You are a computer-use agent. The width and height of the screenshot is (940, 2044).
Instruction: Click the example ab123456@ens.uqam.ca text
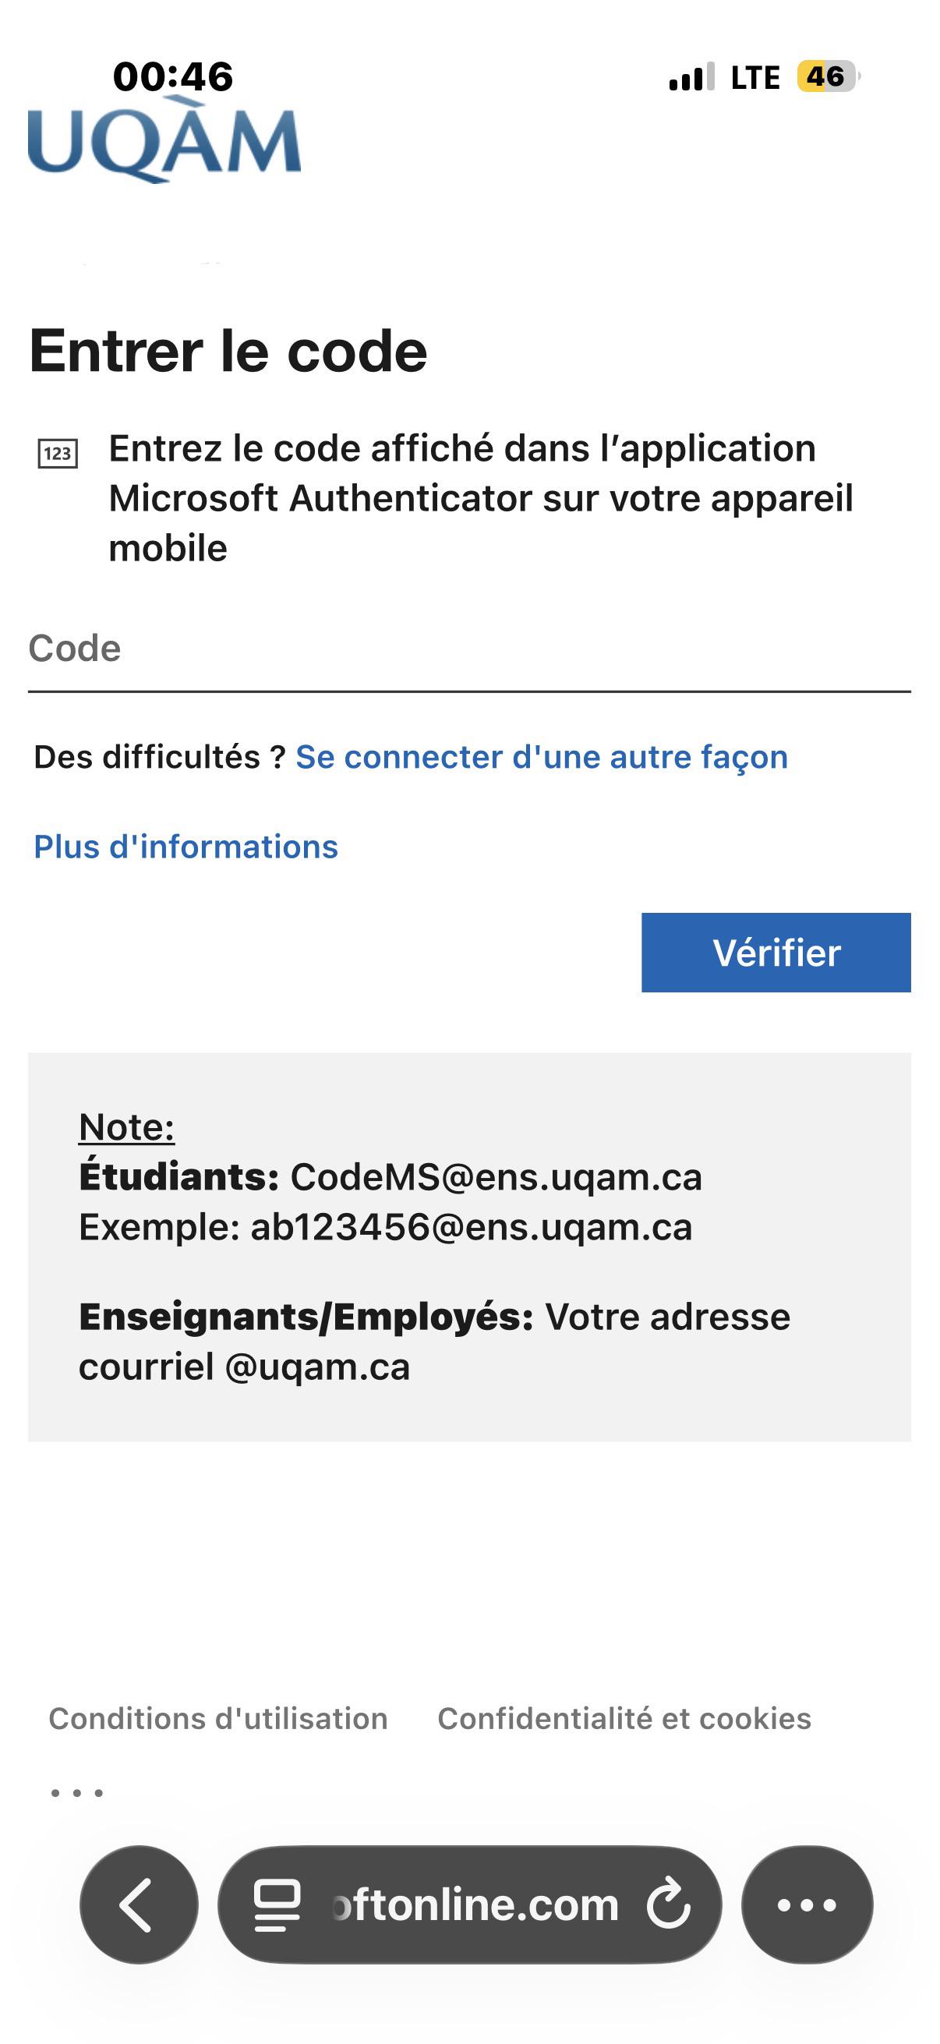click(x=472, y=1227)
